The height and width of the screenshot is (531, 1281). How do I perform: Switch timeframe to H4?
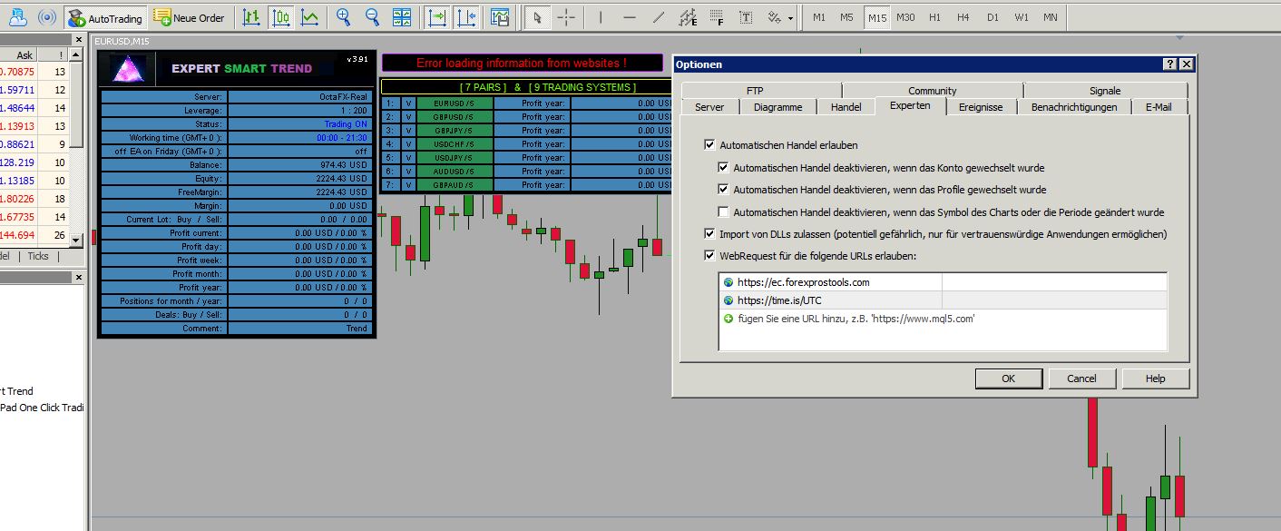pos(963,17)
